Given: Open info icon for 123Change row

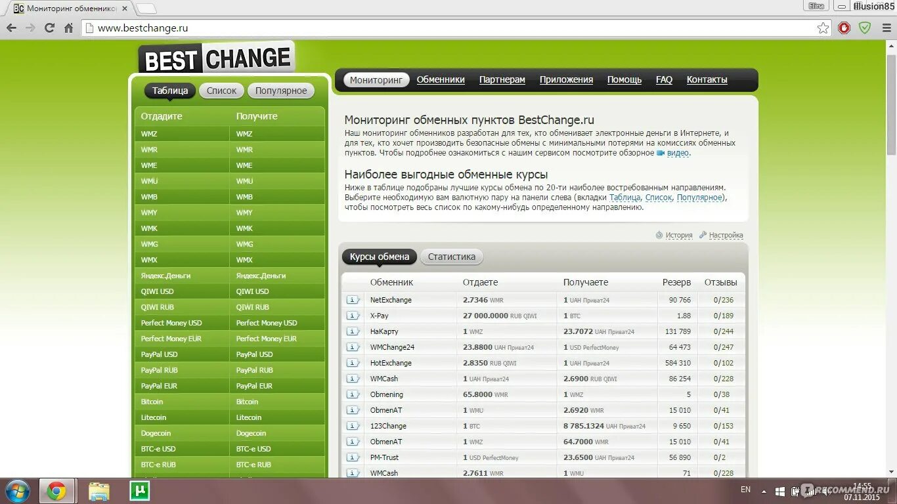Looking at the screenshot, I should [x=353, y=426].
